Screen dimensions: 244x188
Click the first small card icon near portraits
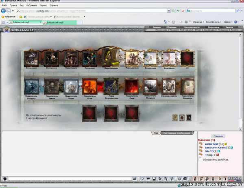[175, 117]
